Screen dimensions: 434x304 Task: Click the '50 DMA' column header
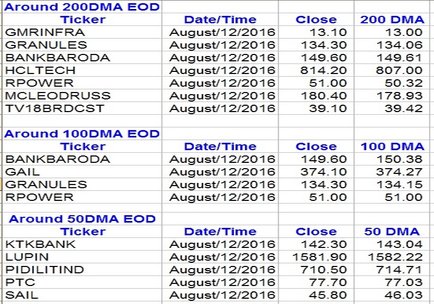392,232
